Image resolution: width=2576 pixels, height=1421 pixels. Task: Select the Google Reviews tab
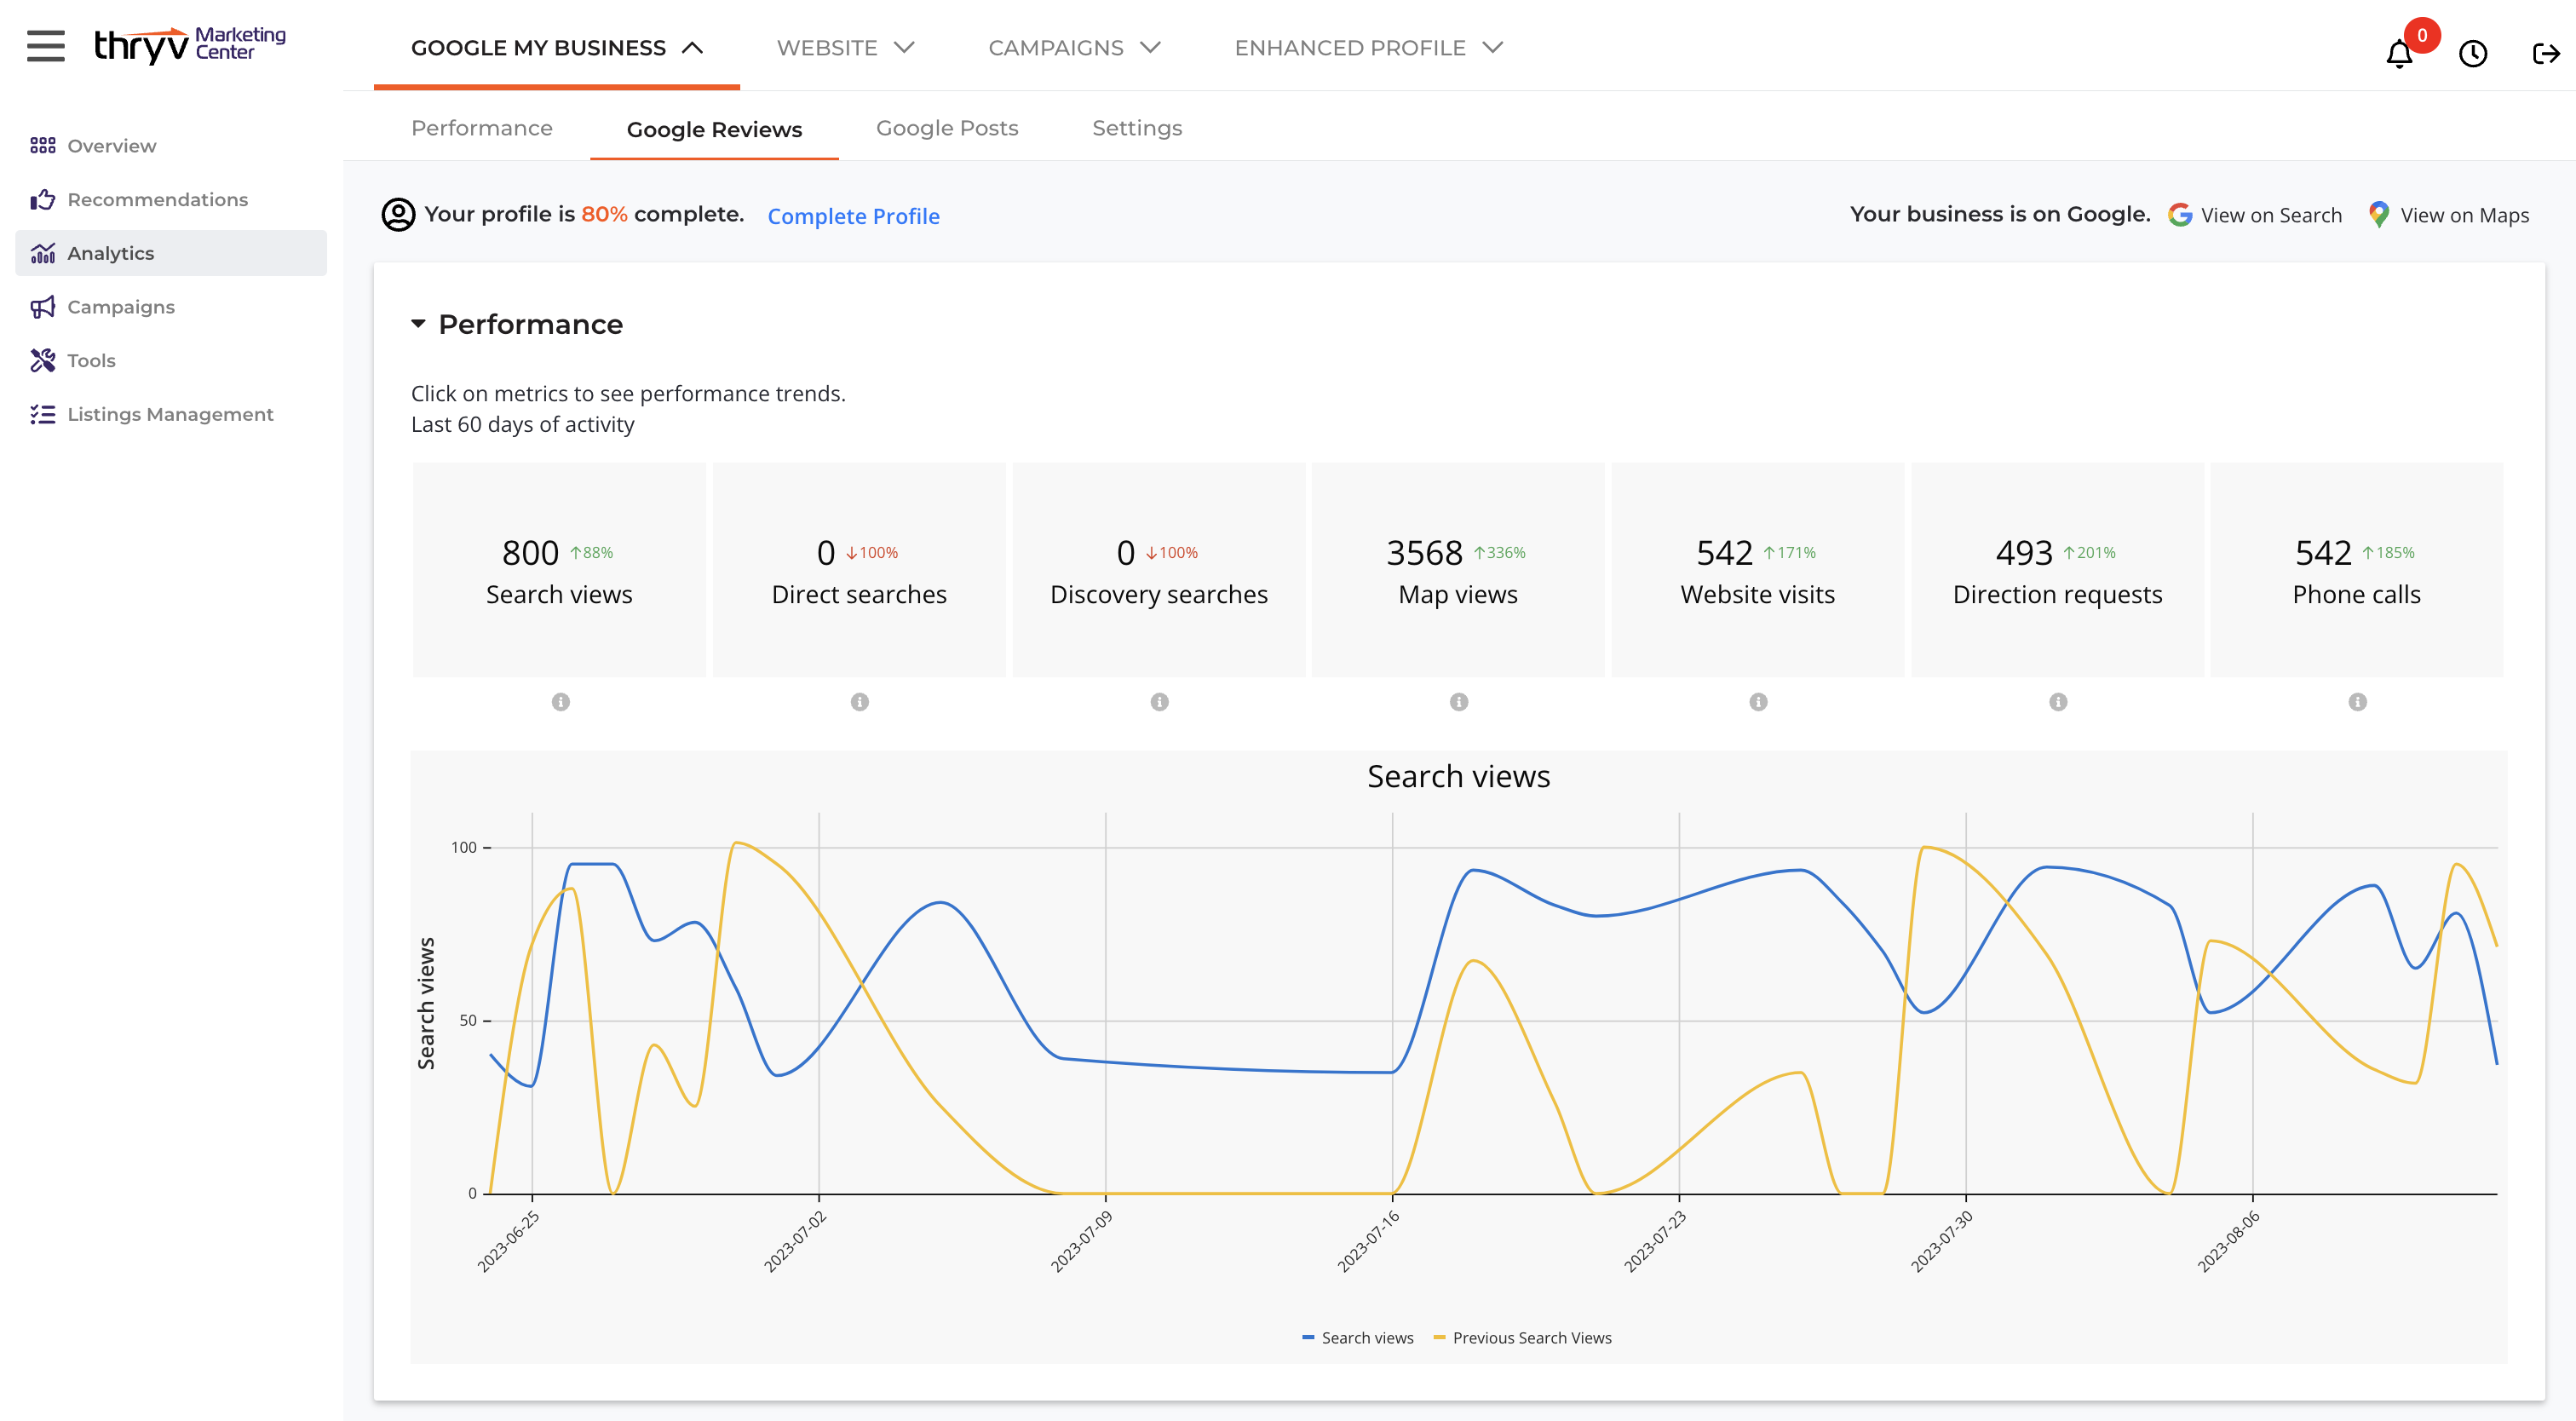714,130
